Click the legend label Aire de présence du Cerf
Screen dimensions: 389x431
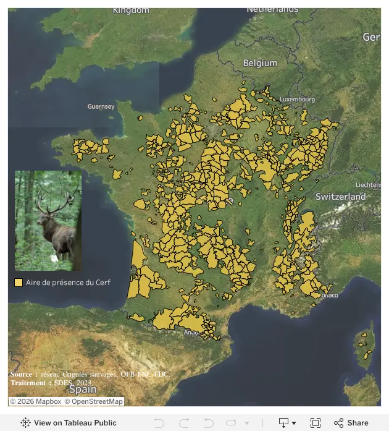(68, 283)
